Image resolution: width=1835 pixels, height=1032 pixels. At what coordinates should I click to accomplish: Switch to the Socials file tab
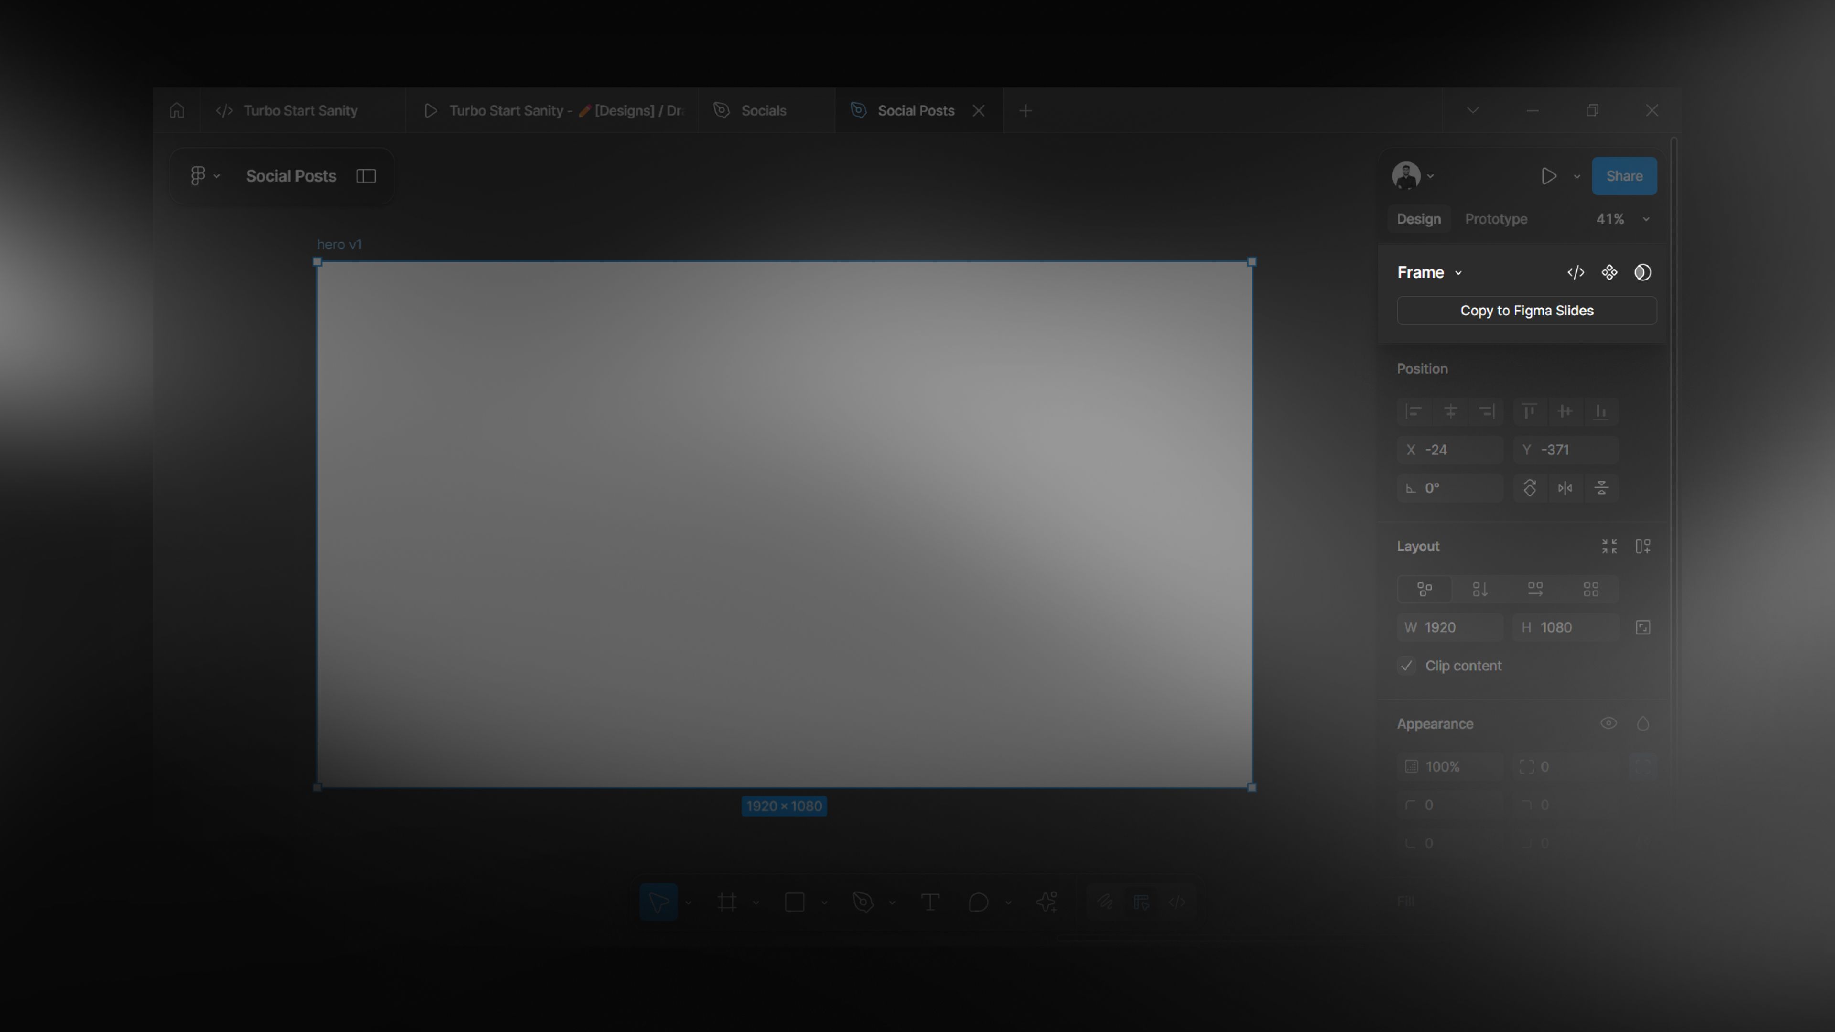tap(763, 110)
